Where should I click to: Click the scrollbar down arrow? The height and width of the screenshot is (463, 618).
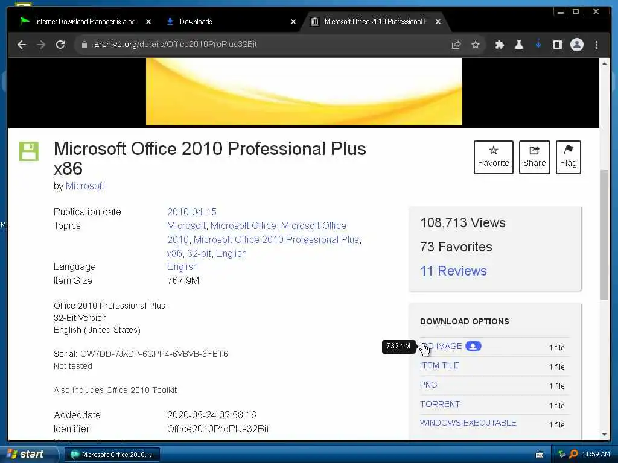pyautogui.click(x=604, y=435)
